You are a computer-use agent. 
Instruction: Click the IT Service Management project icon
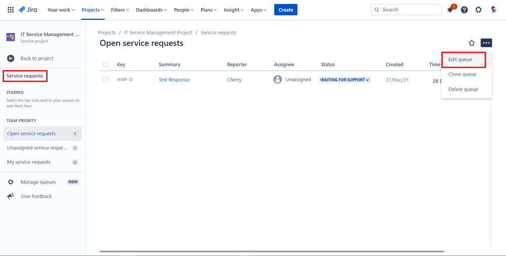11,37
